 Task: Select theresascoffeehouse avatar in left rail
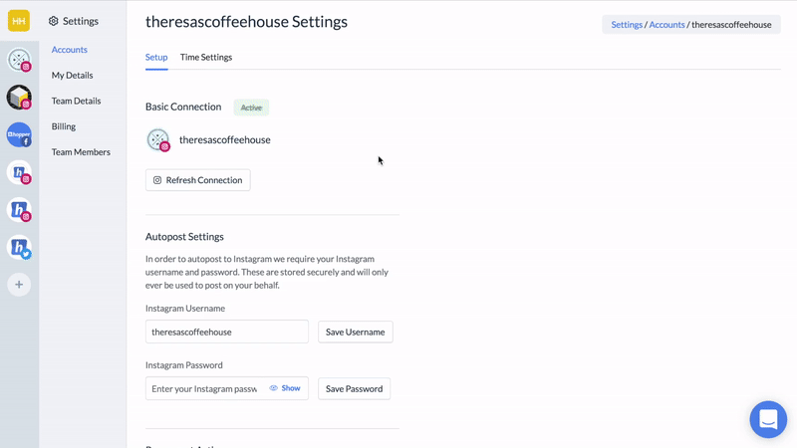coord(19,60)
